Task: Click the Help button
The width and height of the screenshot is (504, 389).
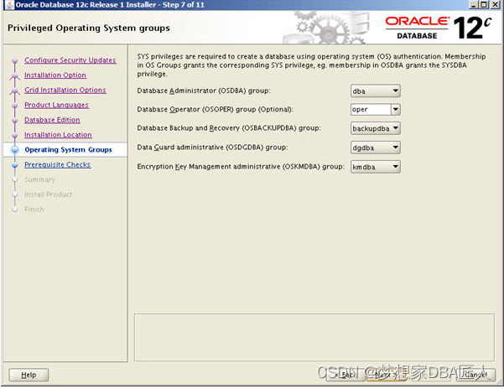Action: coord(29,375)
